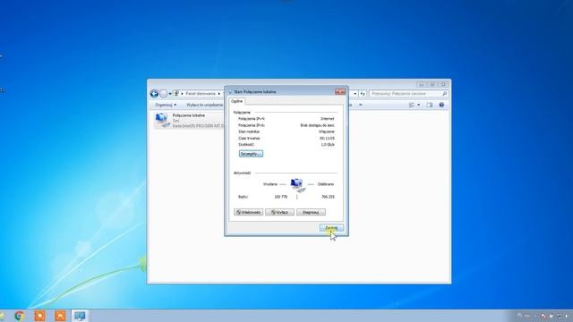
Task: Toggle the preview pane
Action: [x=430, y=105]
